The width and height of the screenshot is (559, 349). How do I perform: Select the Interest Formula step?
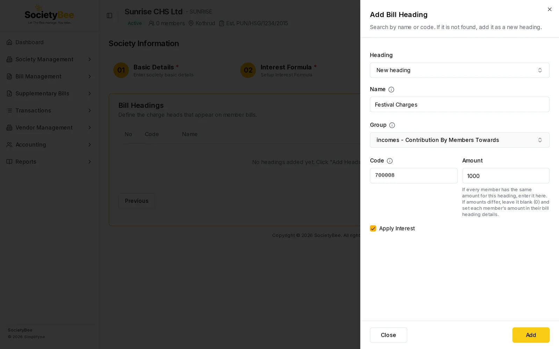(278, 70)
